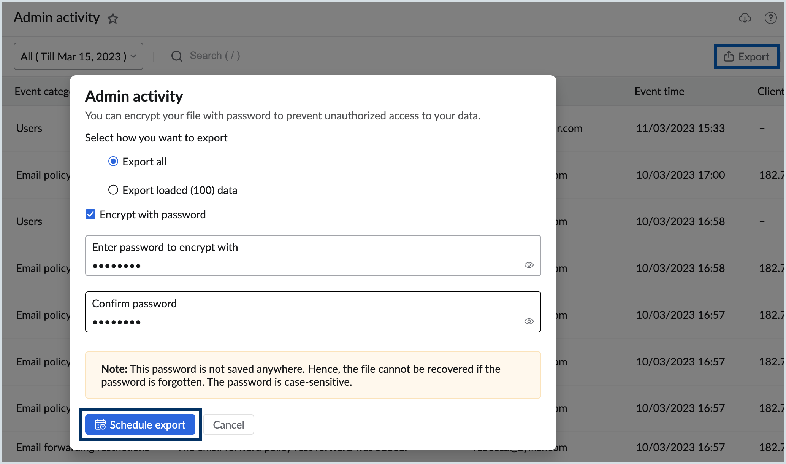This screenshot has width=786, height=464.
Task: Select the Export all option
Action: coord(113,161)
